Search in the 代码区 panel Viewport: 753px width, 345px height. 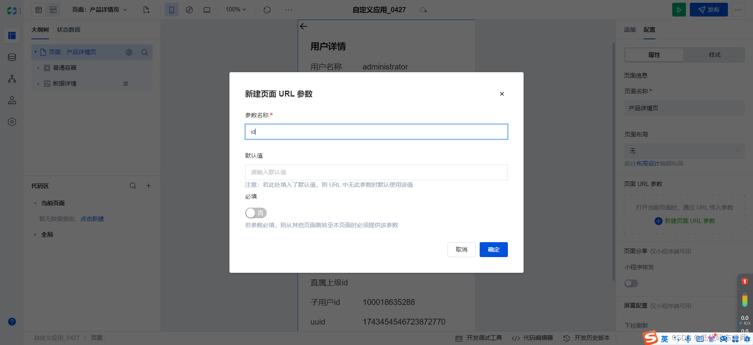click(133, 186)
